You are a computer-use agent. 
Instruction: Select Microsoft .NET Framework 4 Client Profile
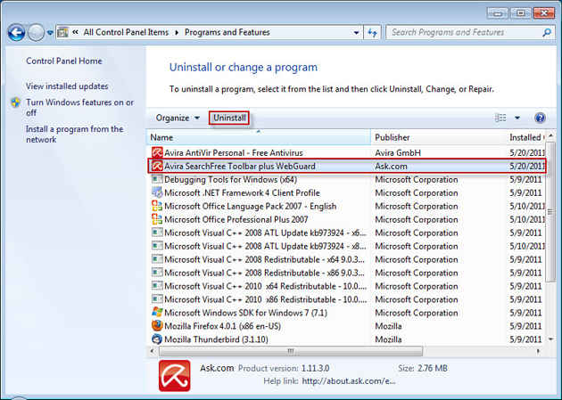tap(242, 192)
